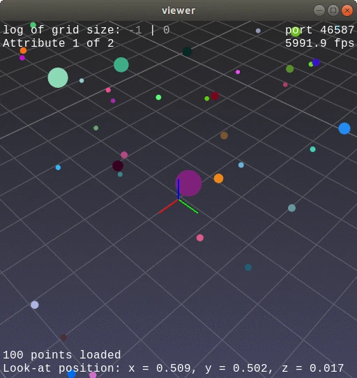Select the olive green point near top right
The image size is (357, 378).
[290, 69]
